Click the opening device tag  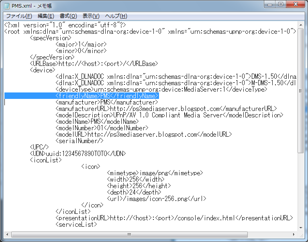click(43, 70)
